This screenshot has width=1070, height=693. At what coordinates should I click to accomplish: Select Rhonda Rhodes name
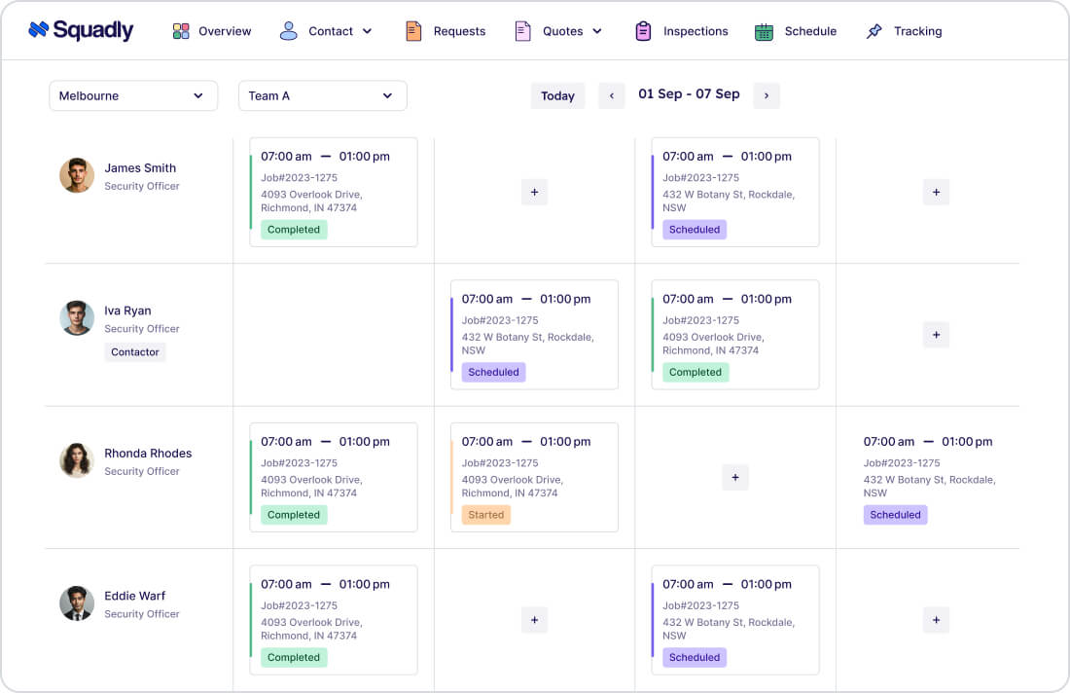coord(148,454)
